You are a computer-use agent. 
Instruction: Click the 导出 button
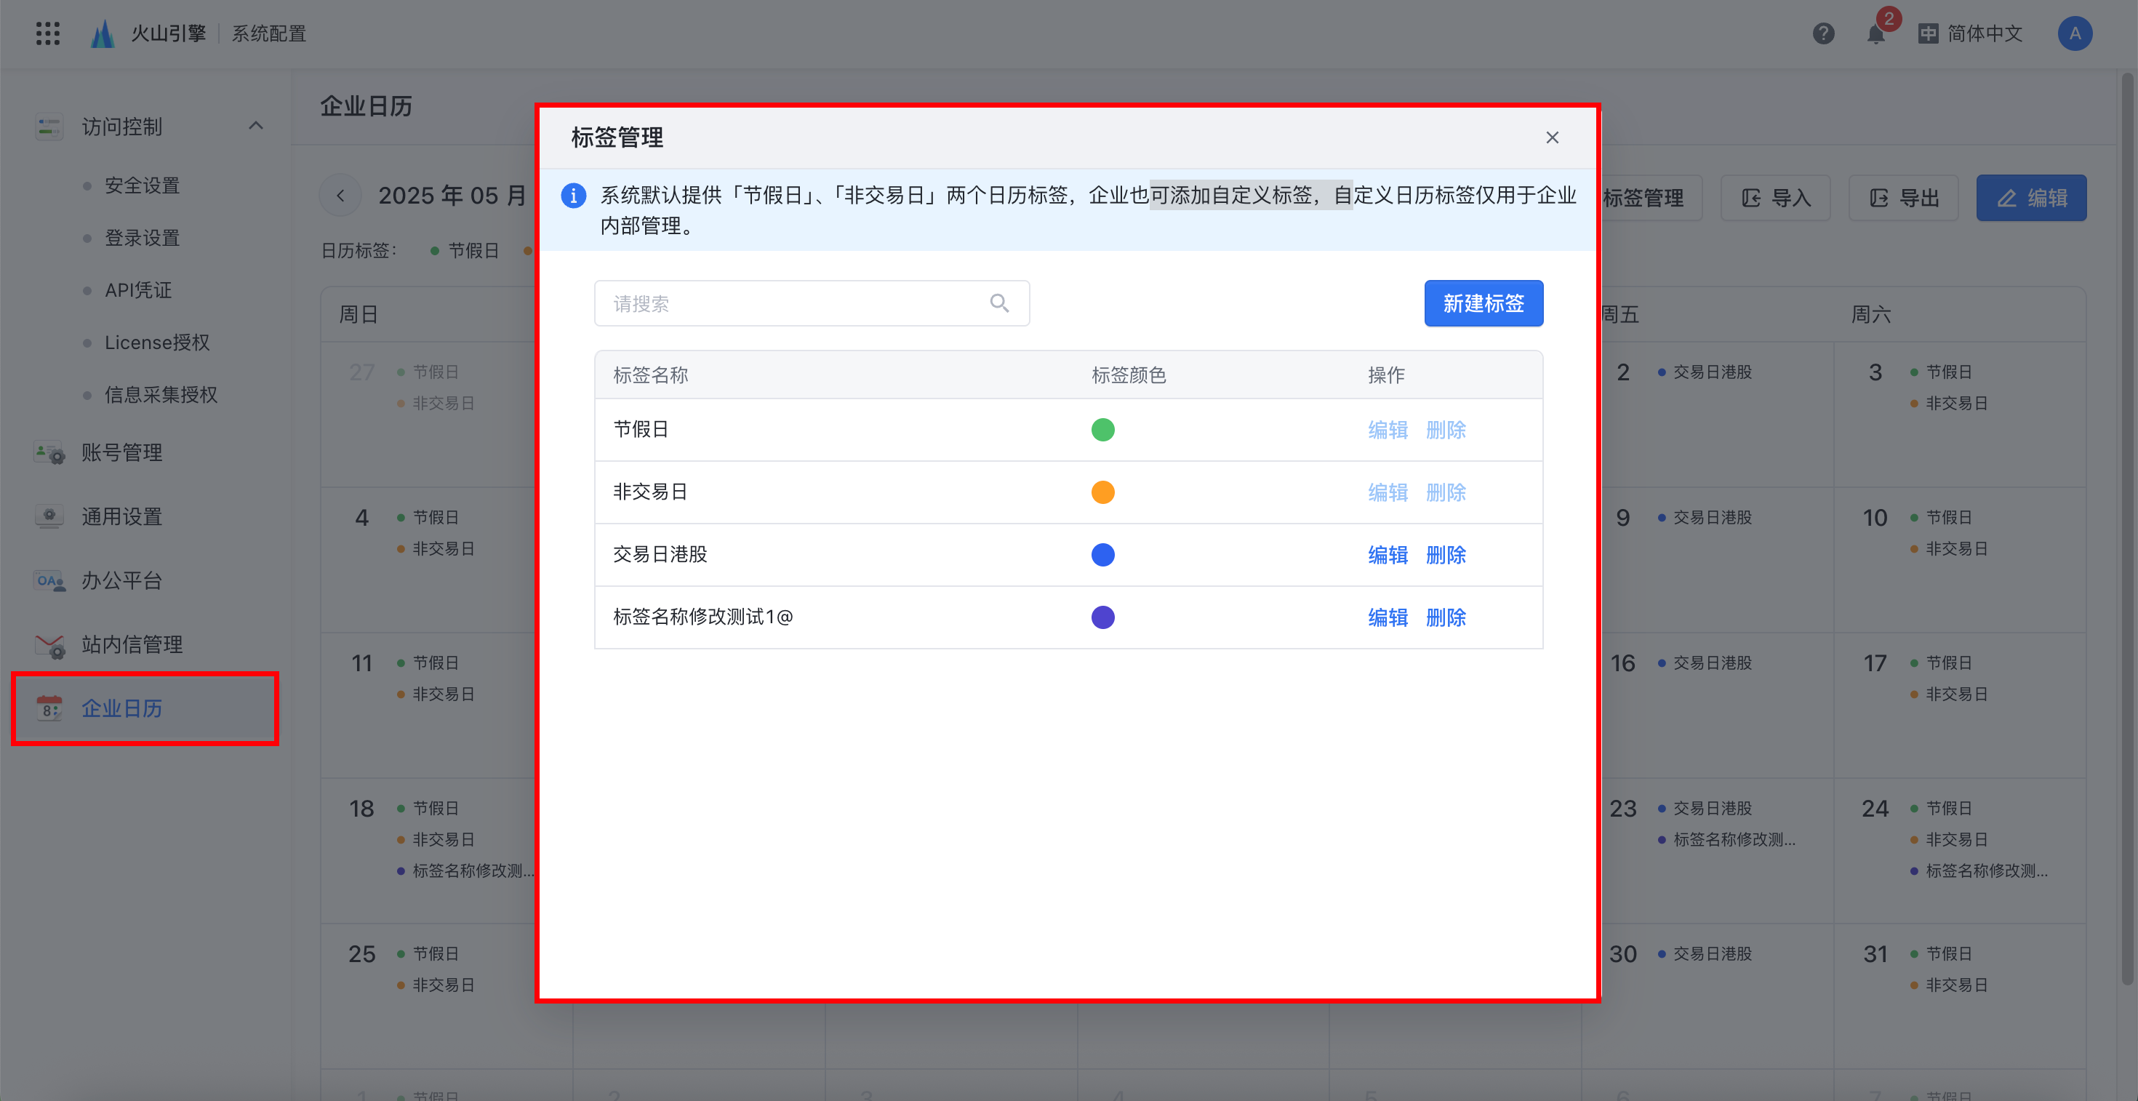(1903, 198)
